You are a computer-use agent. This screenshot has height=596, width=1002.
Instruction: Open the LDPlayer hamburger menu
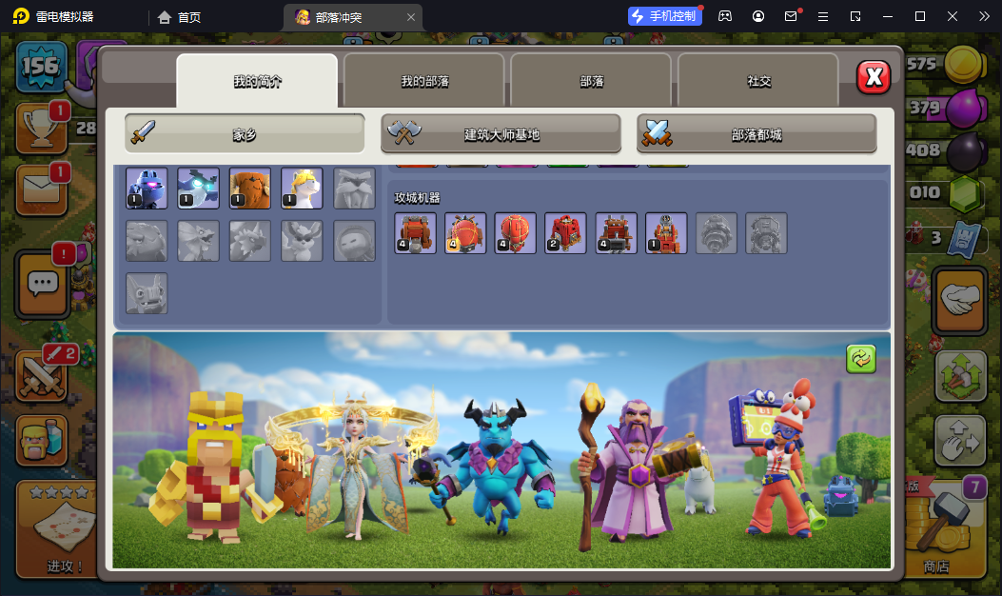823,16
